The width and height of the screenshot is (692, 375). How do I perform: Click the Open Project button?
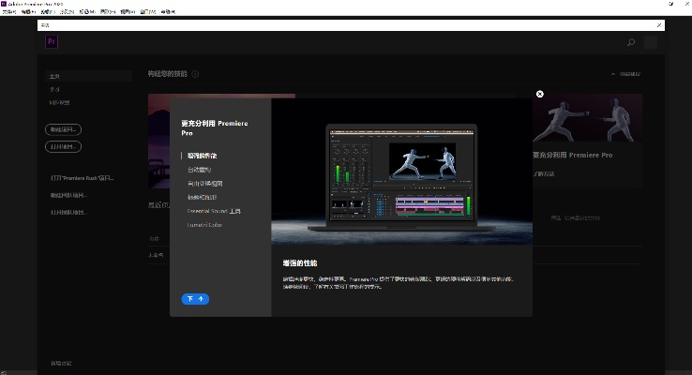(63, 146)
